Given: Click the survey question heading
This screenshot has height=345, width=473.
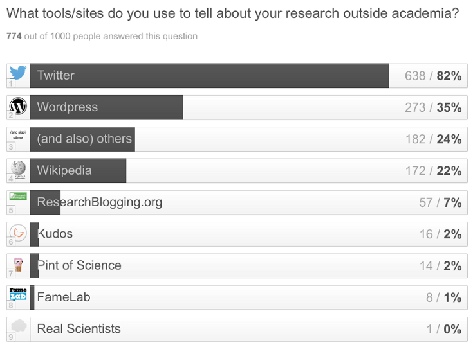Looking at the screenshot, I should pos(232,13).
